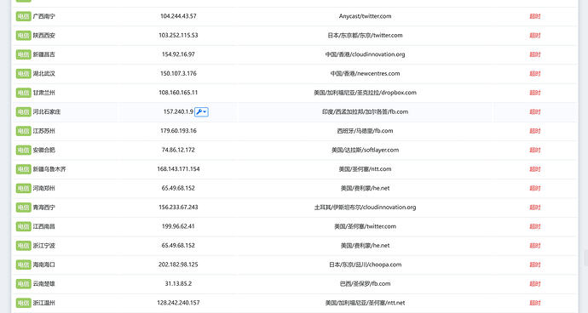Click the 电信 badge for 江苏苏州
The width and height of the screenshot is (588, 313).
pyautogui.click(x=23, y=131)
